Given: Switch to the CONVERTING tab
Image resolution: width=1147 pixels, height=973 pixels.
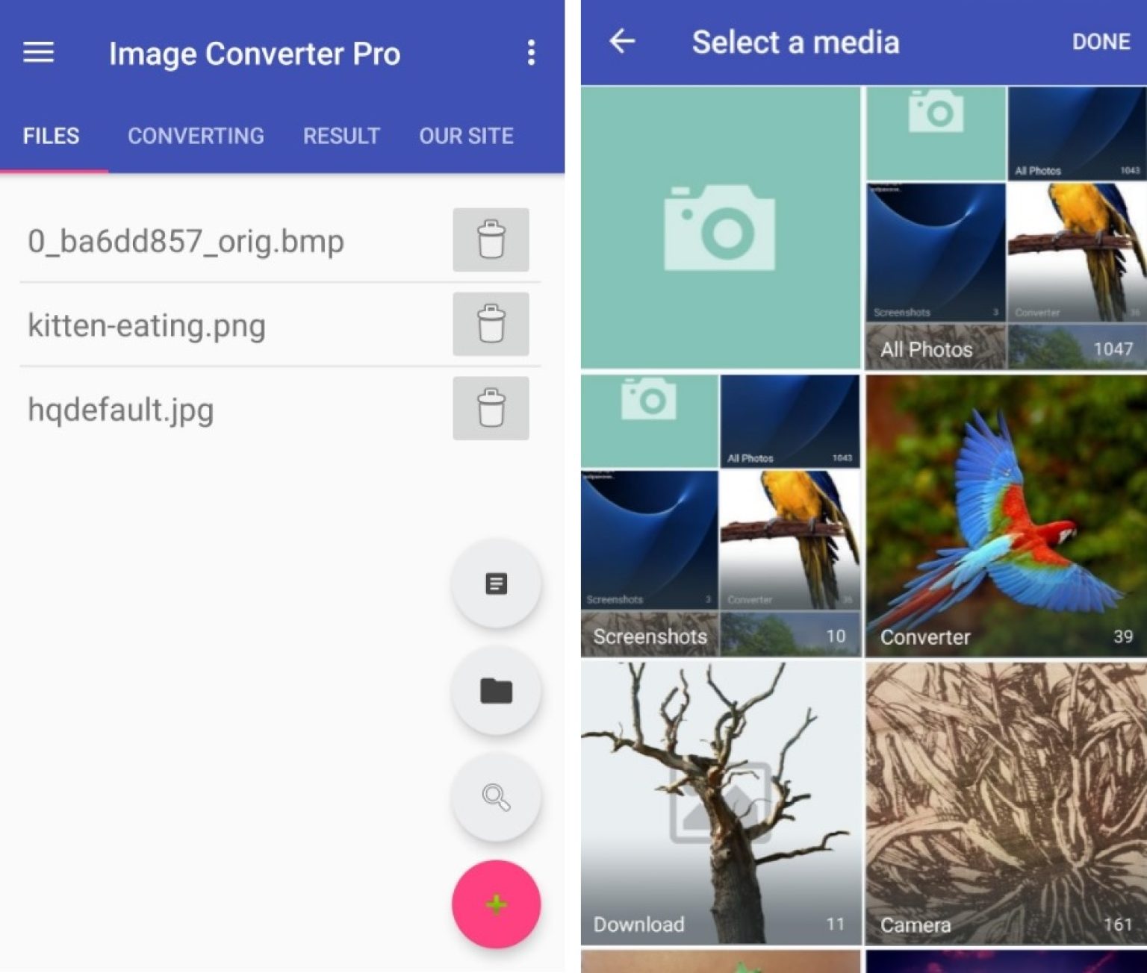Looking at the screenshot, I should point(196,136).
